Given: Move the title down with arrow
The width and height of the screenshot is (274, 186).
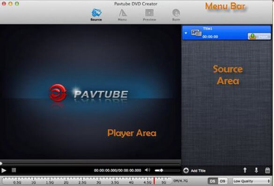Looking at the screenshot, I should coord(256,170).
